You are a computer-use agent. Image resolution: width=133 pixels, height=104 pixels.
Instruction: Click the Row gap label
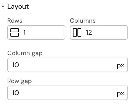[x=19, y=81]
